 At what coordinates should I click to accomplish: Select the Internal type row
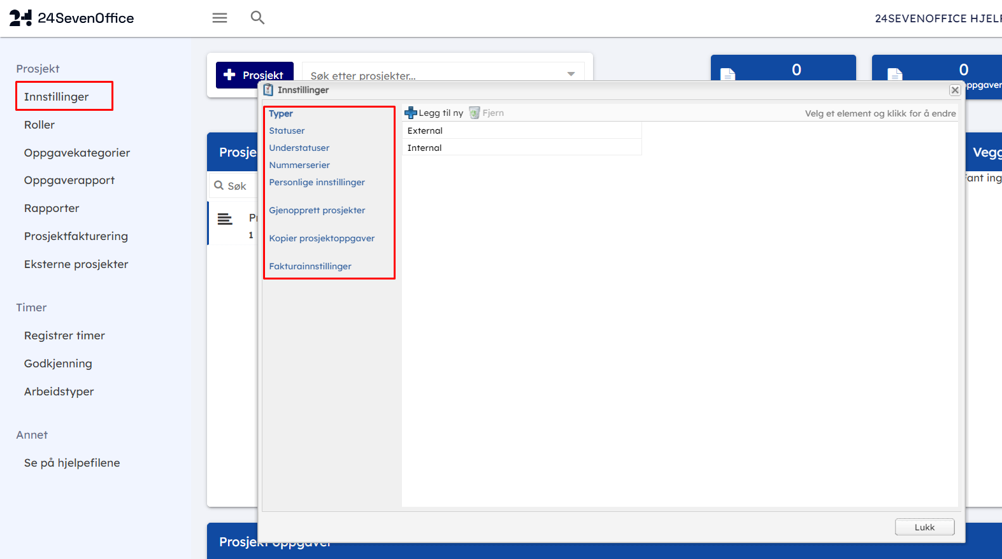(424, 148)
